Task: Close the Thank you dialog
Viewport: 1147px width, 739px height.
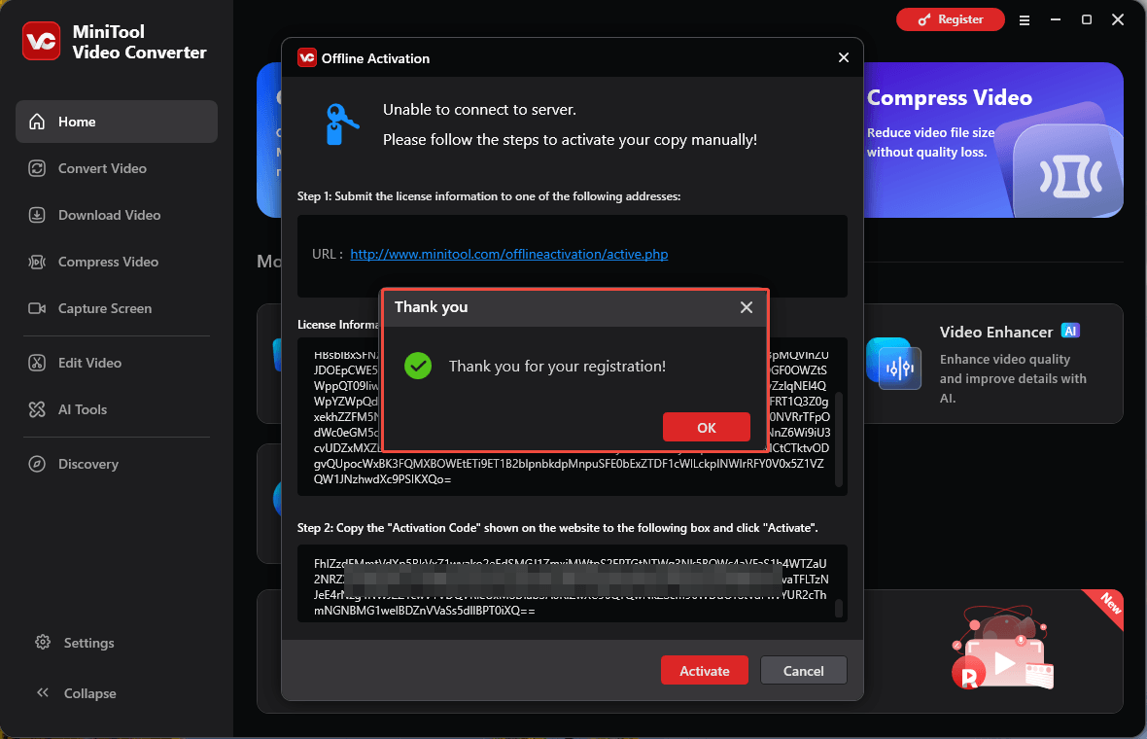Action: click(747, 307)
